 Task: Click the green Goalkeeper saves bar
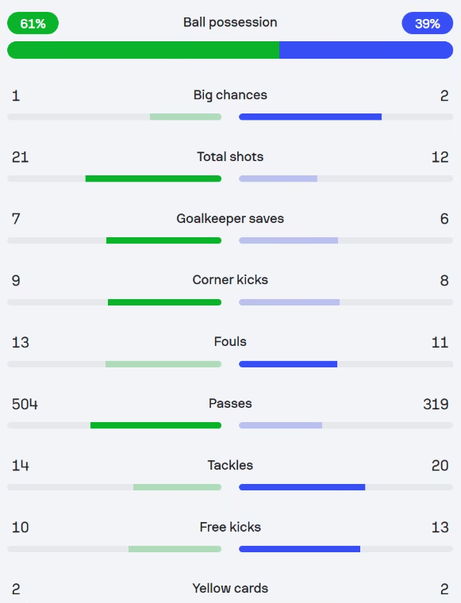(x=163, y=240)
